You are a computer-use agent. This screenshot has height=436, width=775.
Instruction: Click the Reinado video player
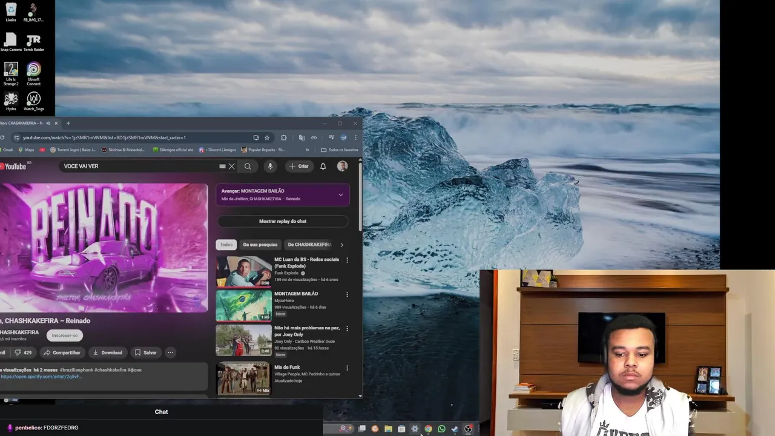[104, 248]
